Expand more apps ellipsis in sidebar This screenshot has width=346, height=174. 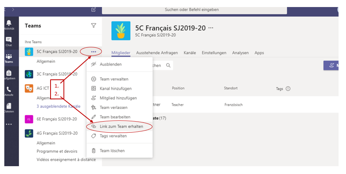(x=9, y=124)
